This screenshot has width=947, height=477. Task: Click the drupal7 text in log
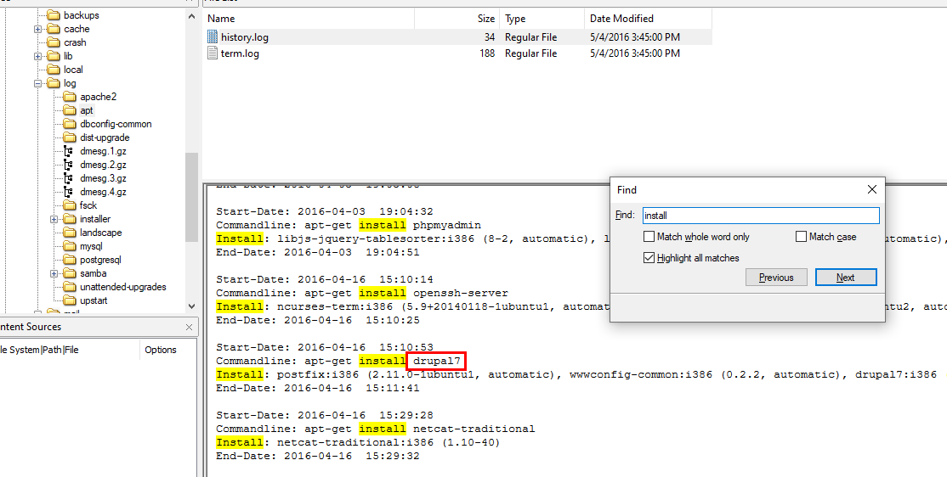tap(437, 362)
